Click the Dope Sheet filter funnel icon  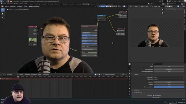[x=102, y=75]
